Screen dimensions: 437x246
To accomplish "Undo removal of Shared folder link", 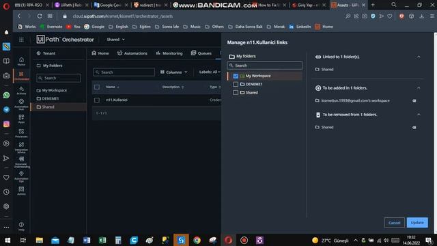I will coord(414,128).
